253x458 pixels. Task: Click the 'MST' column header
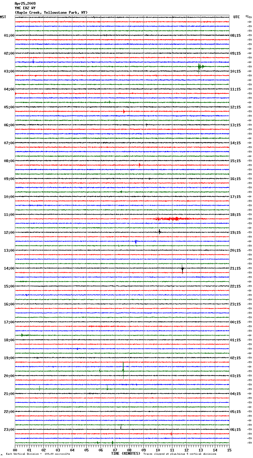[x=3, y=17]
